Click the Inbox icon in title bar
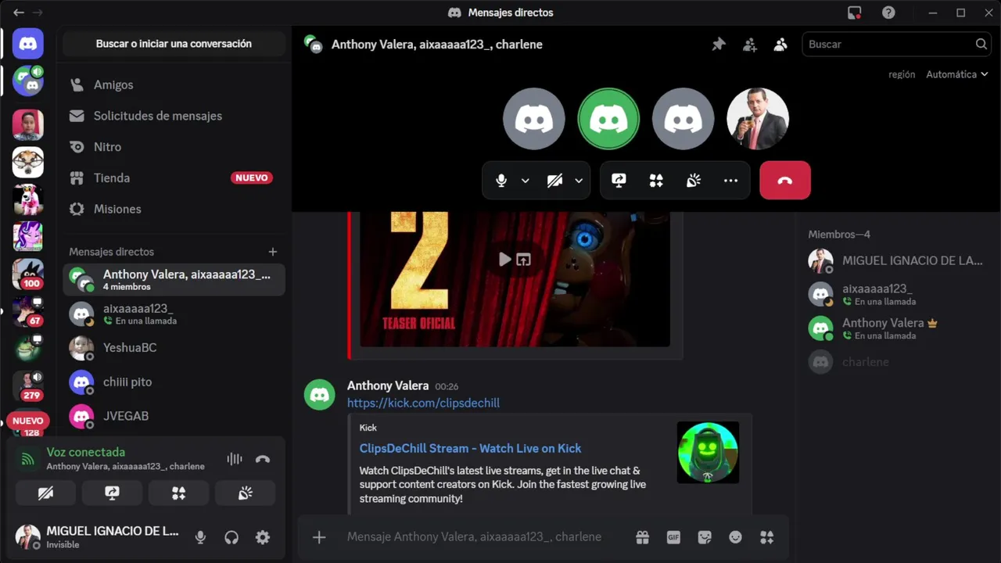 tap(855, 13)
